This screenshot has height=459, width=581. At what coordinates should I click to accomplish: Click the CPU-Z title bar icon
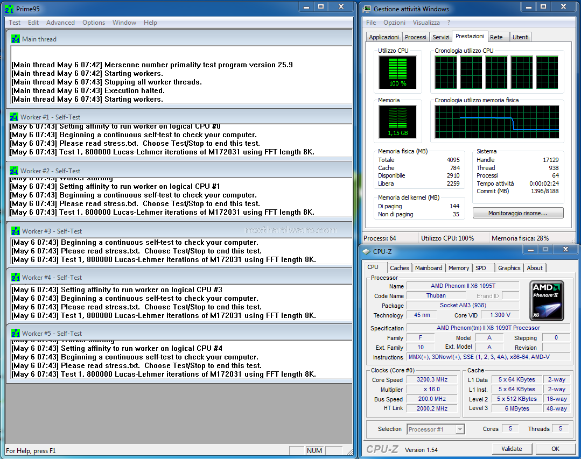(367, 252)
